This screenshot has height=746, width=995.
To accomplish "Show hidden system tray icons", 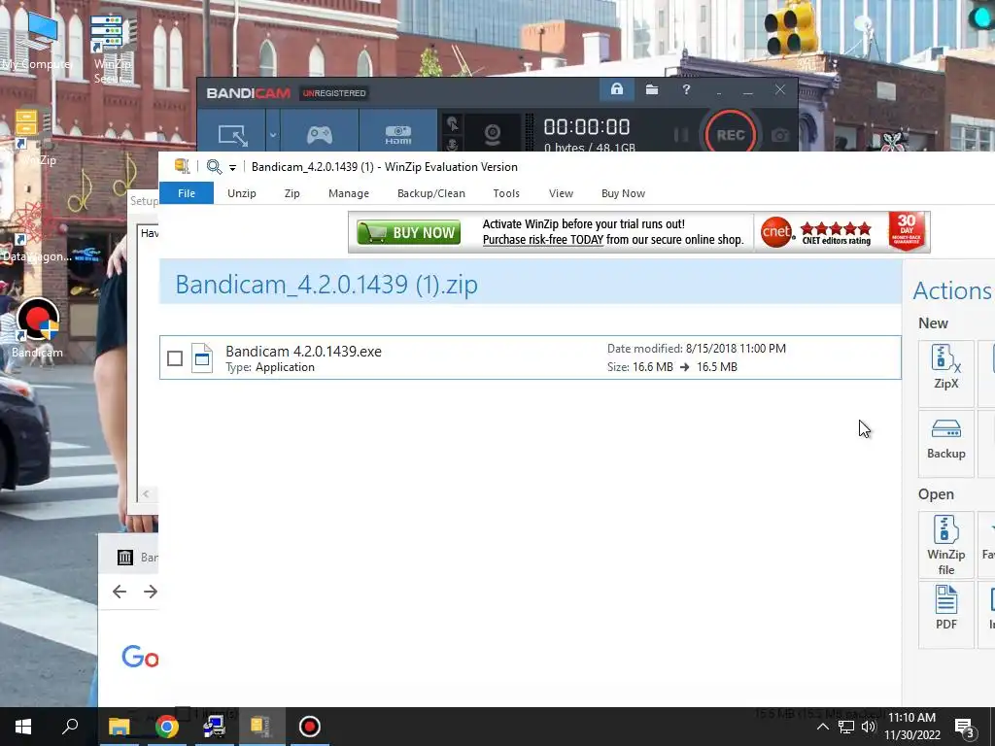I will pos(822,727).
